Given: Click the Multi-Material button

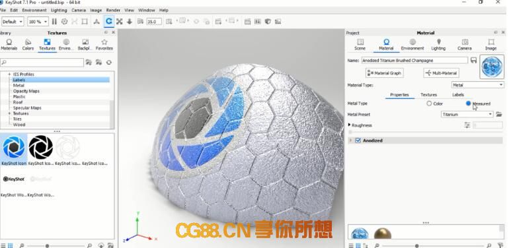Looking at the screenshot, I should (x=441, y=73).
